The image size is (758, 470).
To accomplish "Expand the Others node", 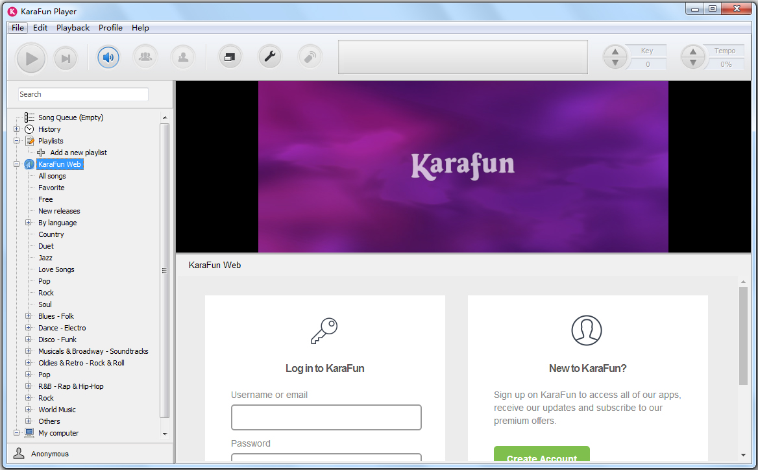I will pyautogui.click(x=28, y=421).
